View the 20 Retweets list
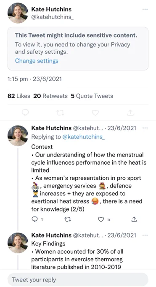 click(50, 96)
